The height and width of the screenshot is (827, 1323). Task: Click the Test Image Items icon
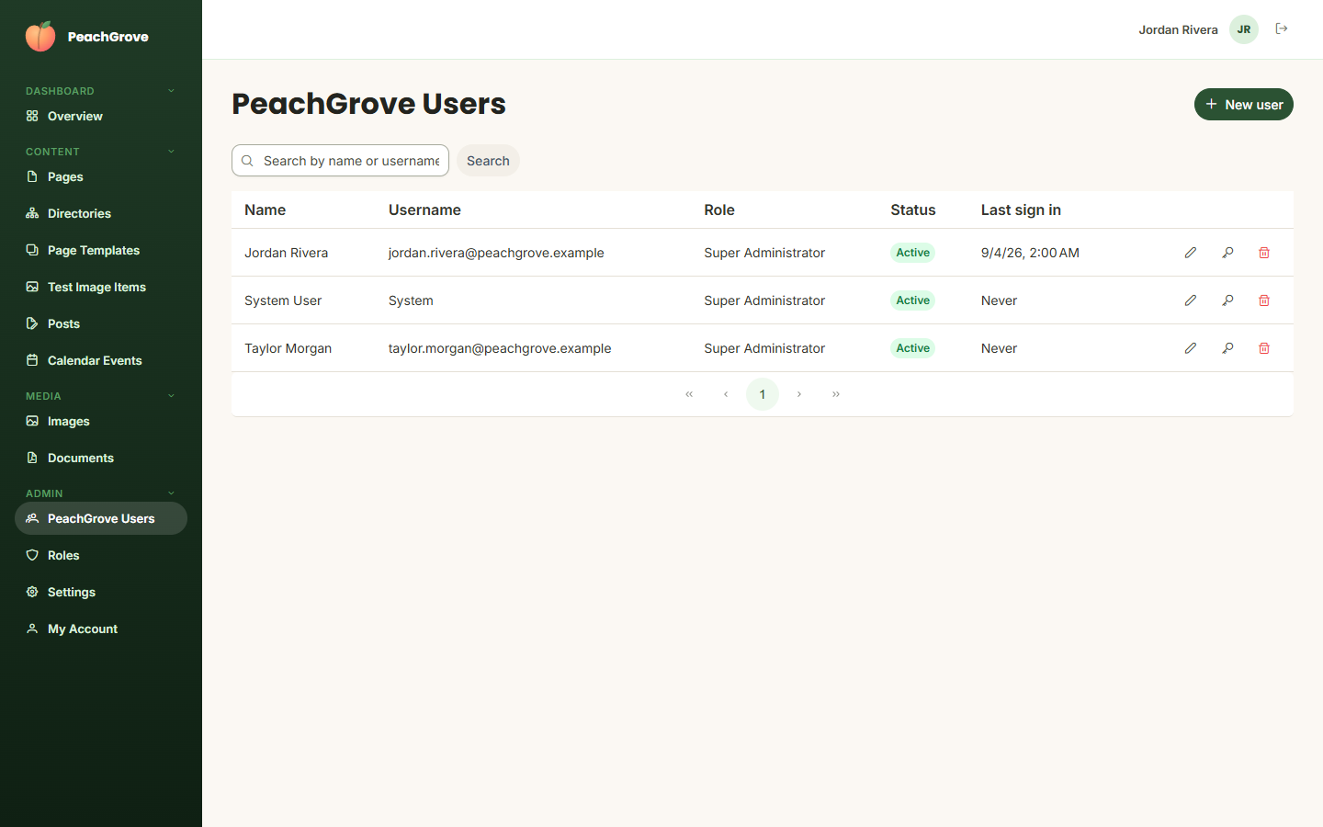tap(32, 287)
